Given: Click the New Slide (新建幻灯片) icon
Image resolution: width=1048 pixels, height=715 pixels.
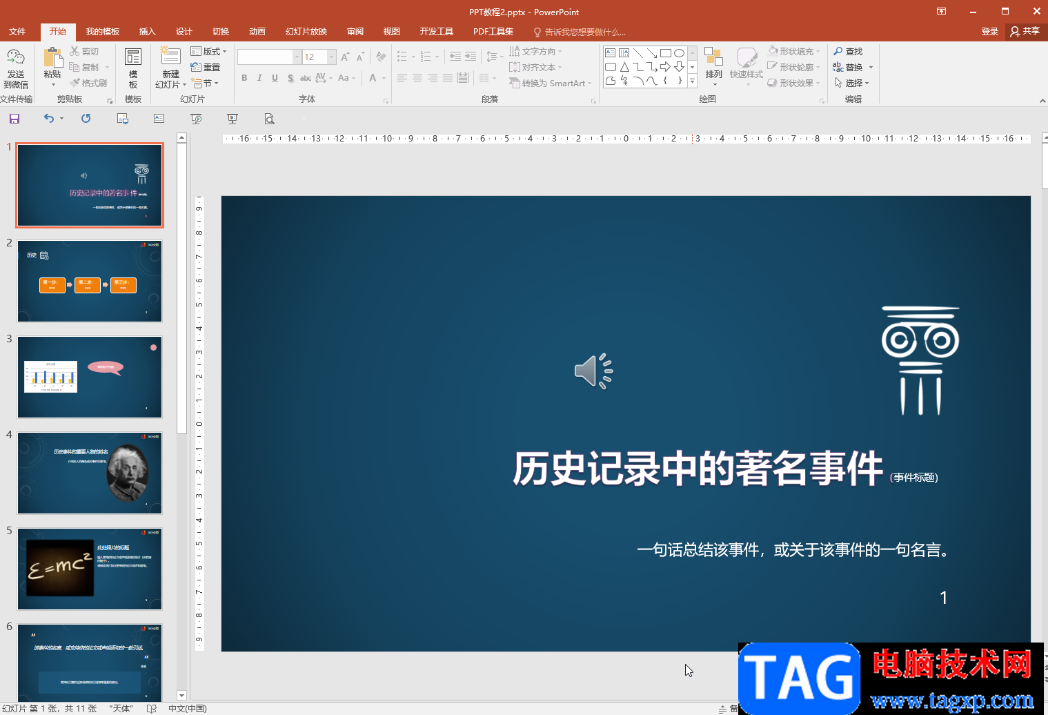Looking at the screenshot, I should click(170, 57).
